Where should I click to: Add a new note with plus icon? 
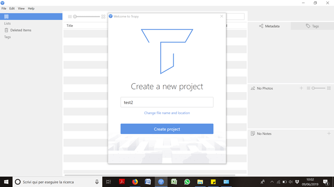[x=329, y=134]
